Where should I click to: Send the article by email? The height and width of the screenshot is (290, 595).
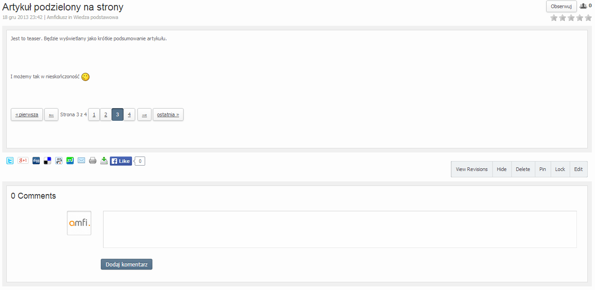click(x=81, y=161)
